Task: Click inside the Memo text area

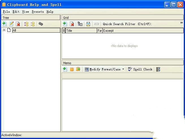Action: (122, 105)
